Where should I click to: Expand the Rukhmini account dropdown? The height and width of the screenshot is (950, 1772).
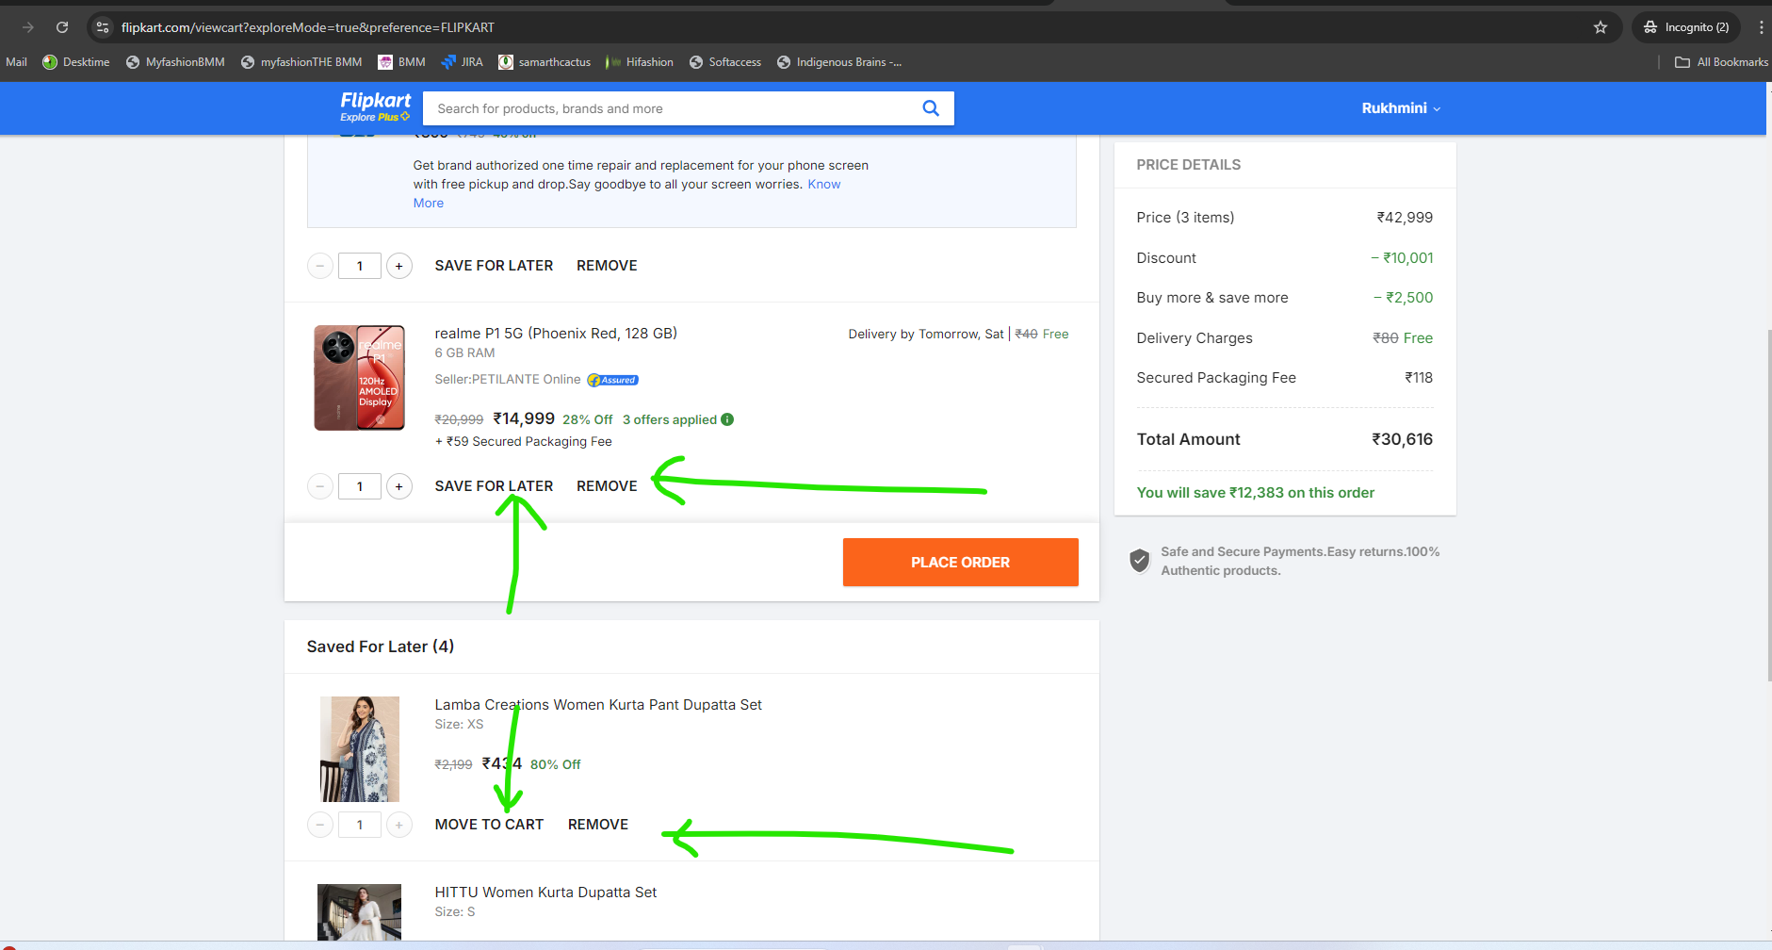(x=1401, y=108)
